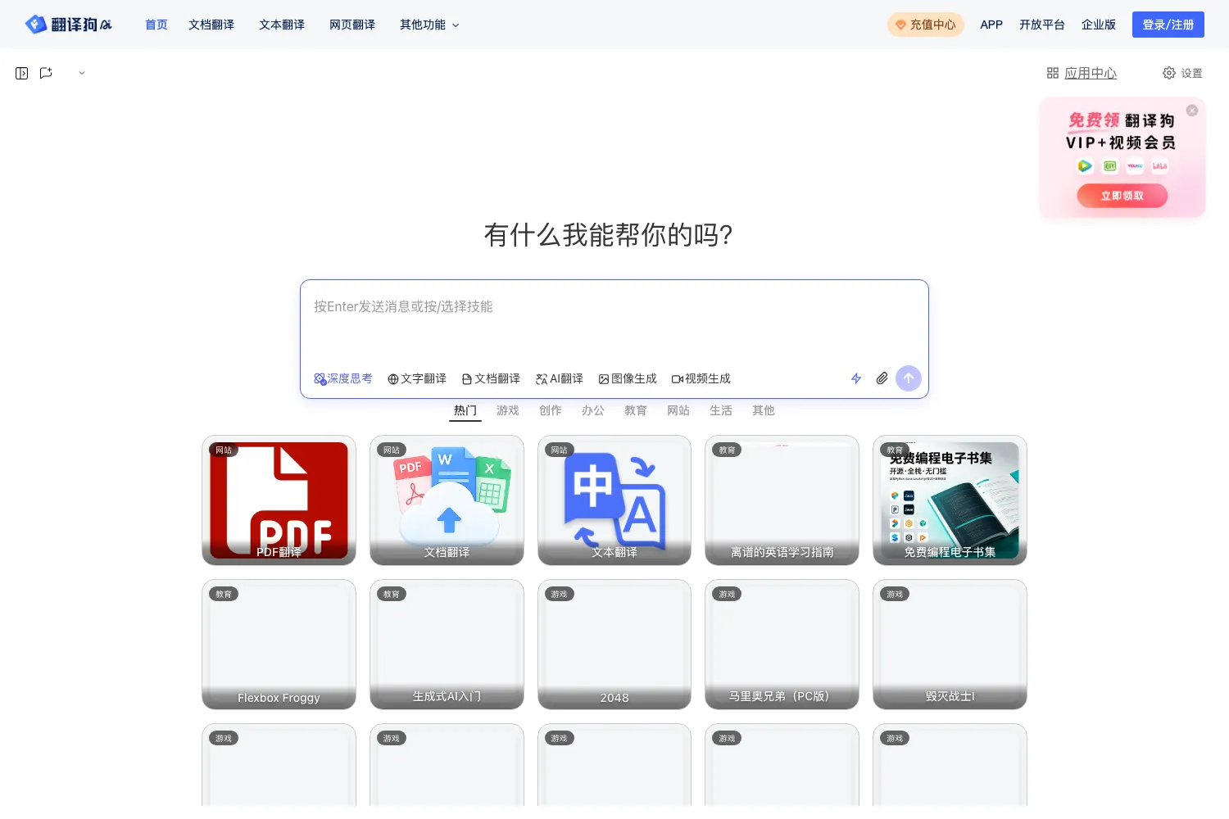The width and height of the screenshot is (1229, 819).
Task: Open 离谱的英语学习指南 card
Action: (x=782, y=500)
